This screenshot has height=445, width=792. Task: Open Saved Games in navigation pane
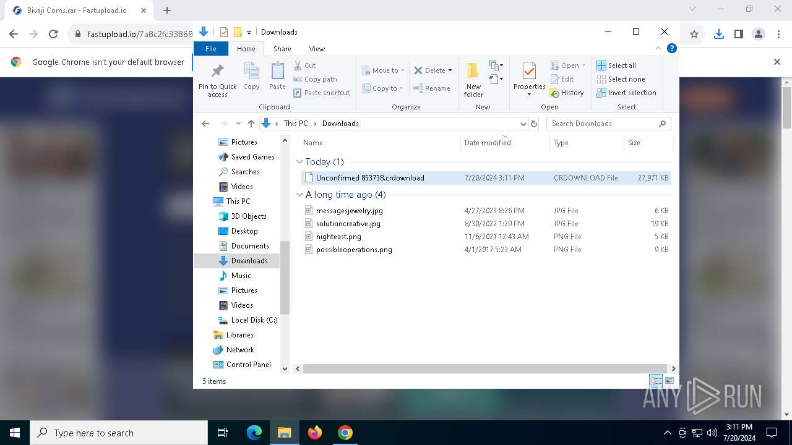click(x=246, y=157)
